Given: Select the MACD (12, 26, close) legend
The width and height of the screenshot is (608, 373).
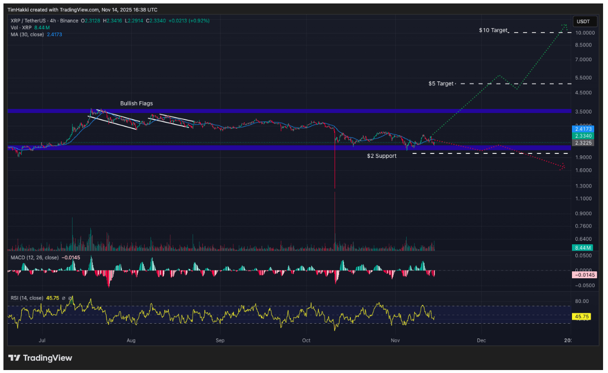Looking at the screenshot, I should click(x=35, y=258).
